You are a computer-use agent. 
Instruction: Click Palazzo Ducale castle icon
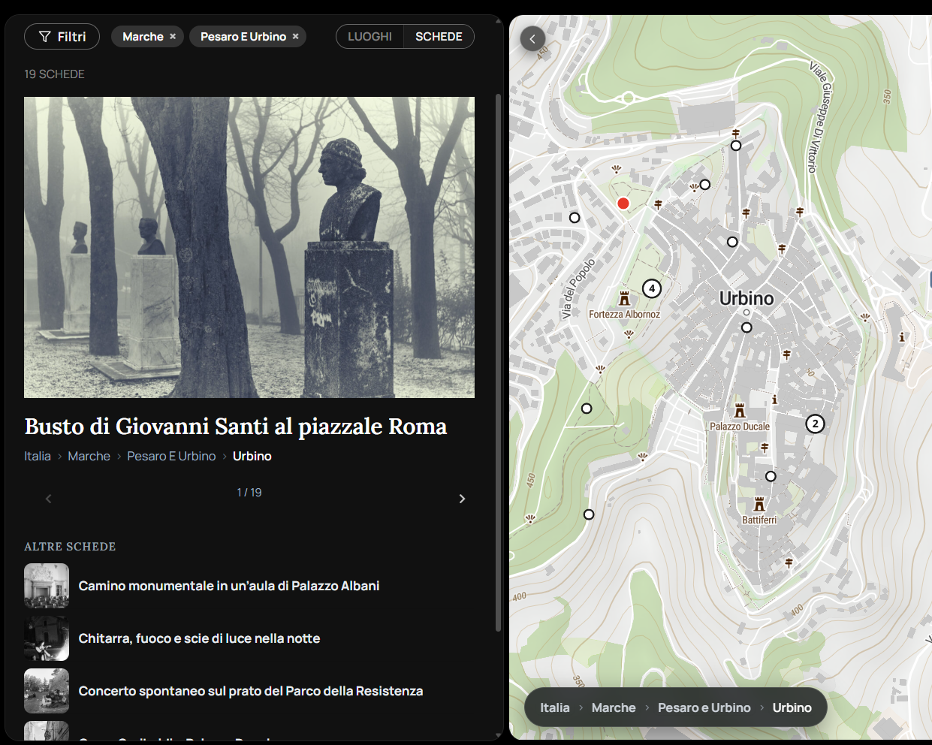(740, 411)
